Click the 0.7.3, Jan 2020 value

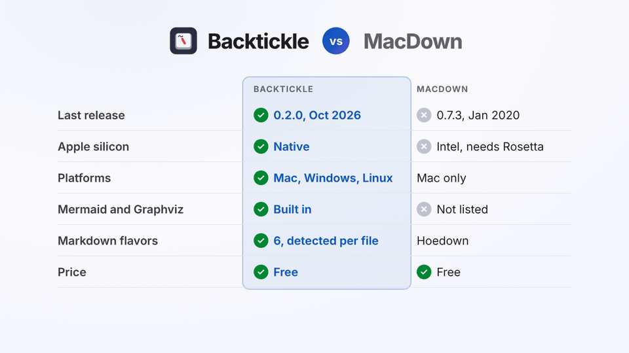pos(478,115)
